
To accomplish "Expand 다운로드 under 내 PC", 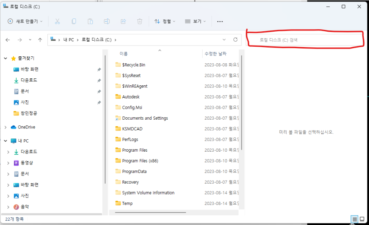I will tap(8, 152).
